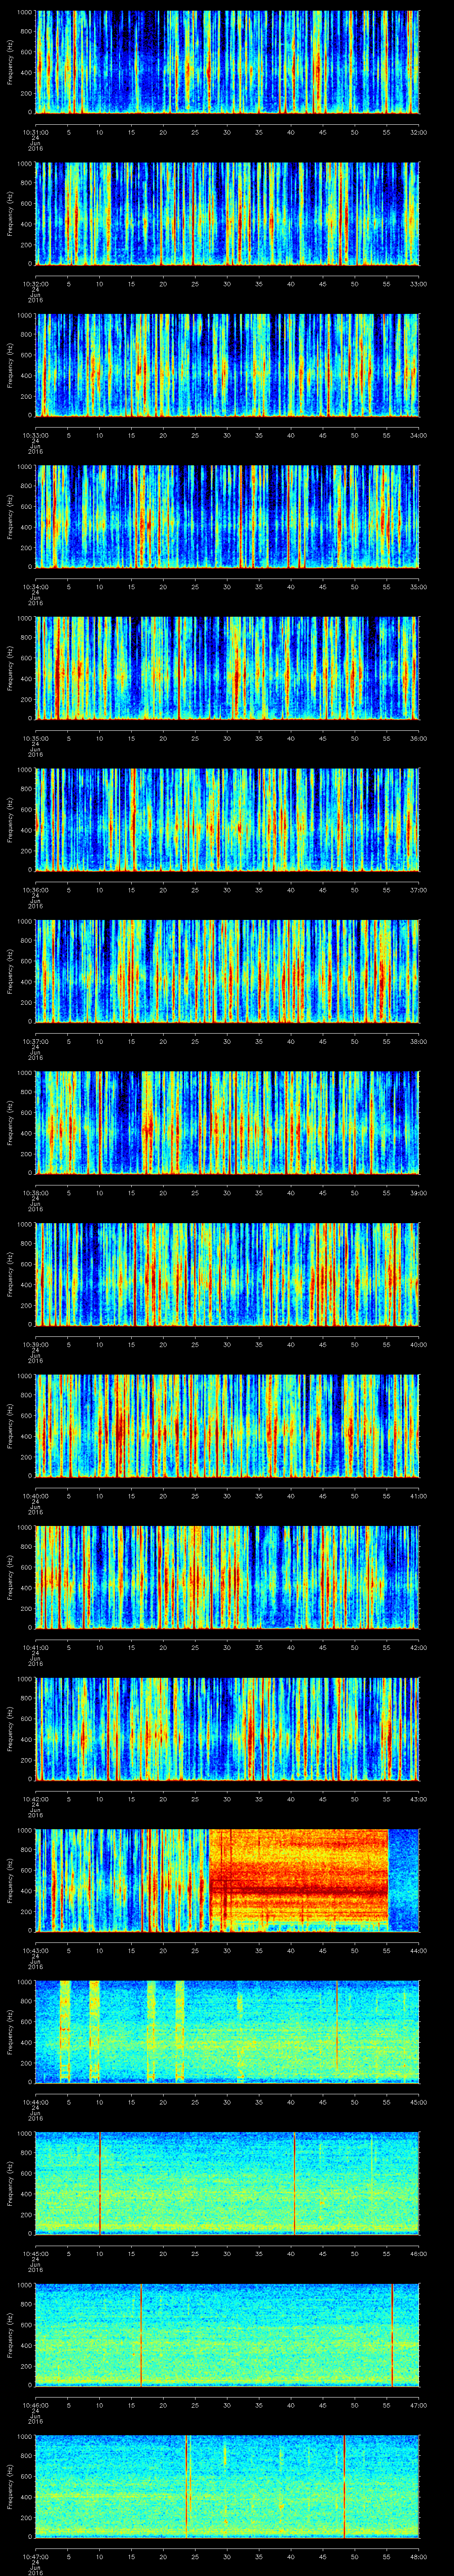454x2576 pixels.
Task: Click the "10:45:00" start time label
Action: coord(35,2253)
